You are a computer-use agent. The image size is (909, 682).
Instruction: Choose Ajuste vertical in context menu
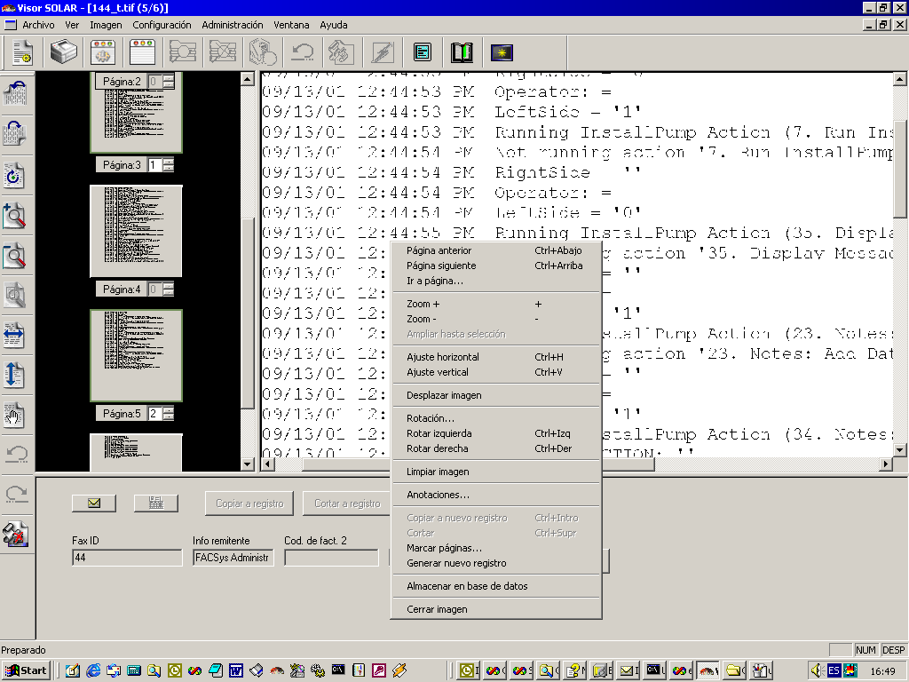(496, 372)
